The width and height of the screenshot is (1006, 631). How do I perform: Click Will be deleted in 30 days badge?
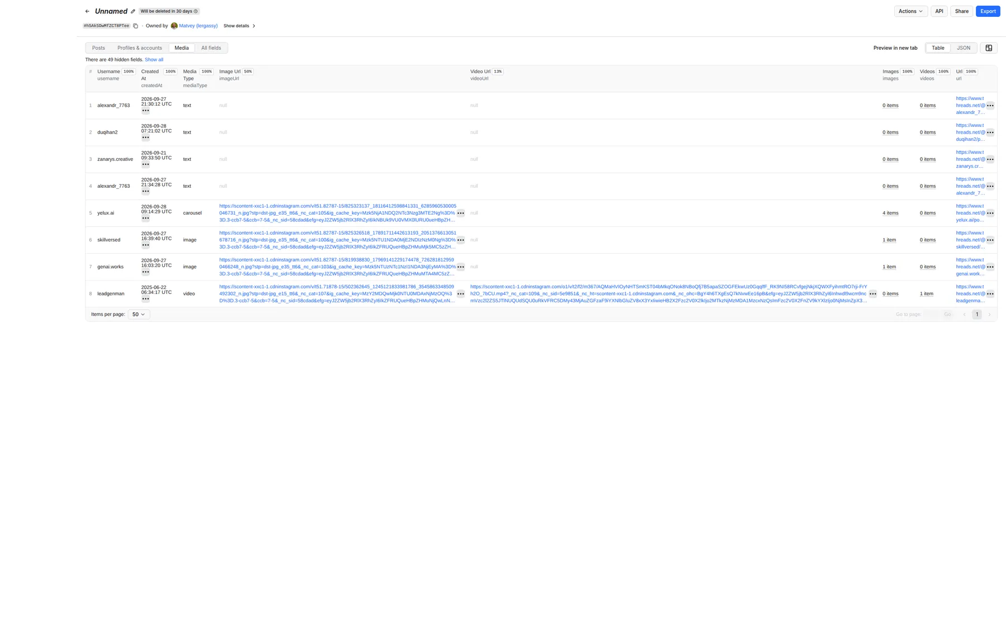point(169,11)
